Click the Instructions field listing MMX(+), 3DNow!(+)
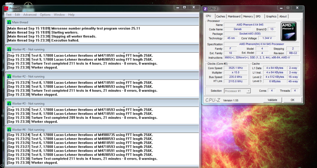 click(x=262, y=58)
